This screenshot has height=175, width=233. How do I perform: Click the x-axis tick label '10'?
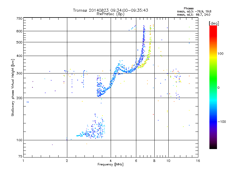(168, 161)
